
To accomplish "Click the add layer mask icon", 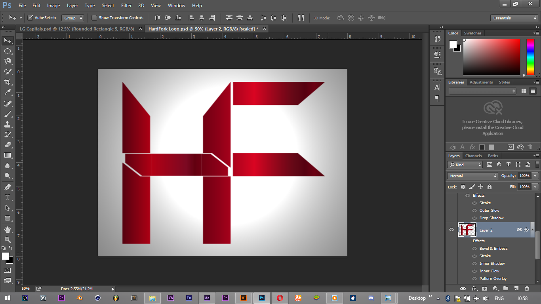I will [x=484, y=289].
